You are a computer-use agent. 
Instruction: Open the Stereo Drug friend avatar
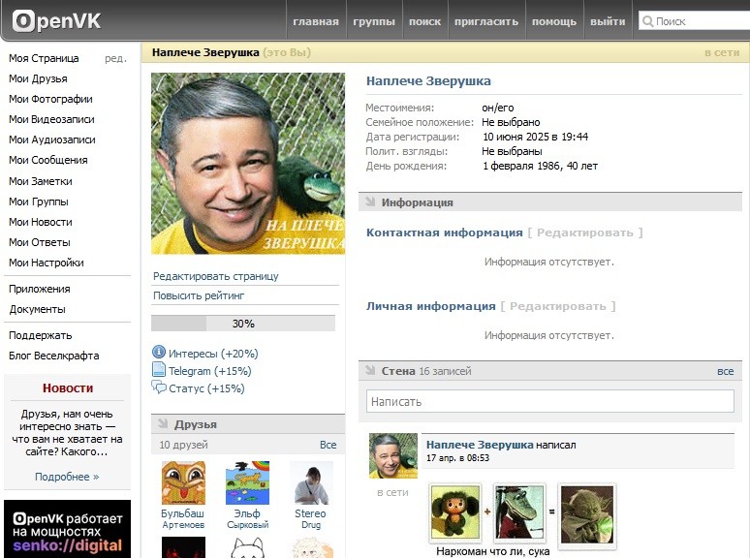[x=311, y=482]
